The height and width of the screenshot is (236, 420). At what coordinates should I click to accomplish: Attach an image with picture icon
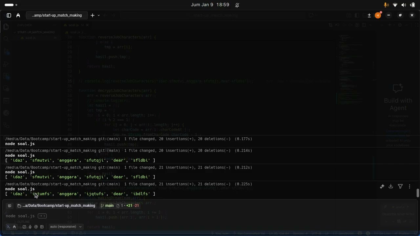42,227
